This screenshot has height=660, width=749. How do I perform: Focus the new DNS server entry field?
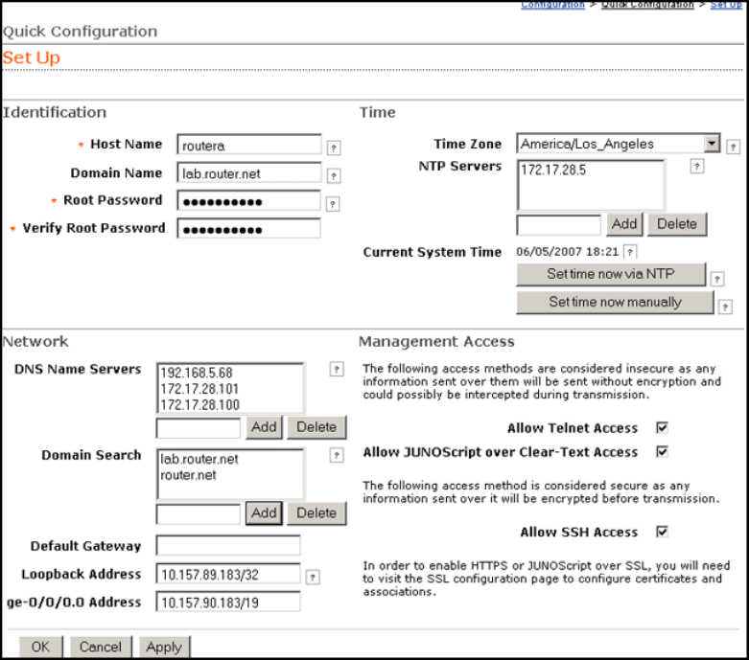(199, 428)
